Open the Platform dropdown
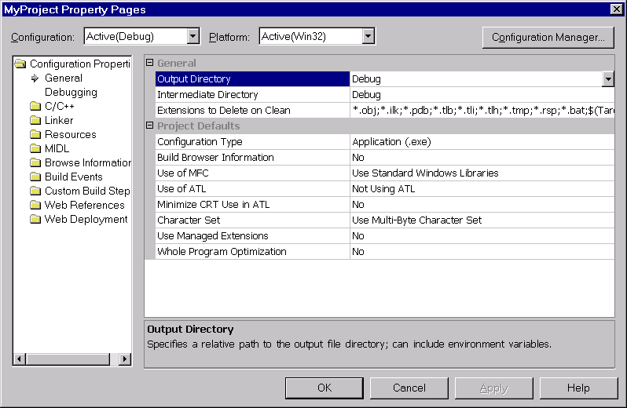 coord(368,37)
